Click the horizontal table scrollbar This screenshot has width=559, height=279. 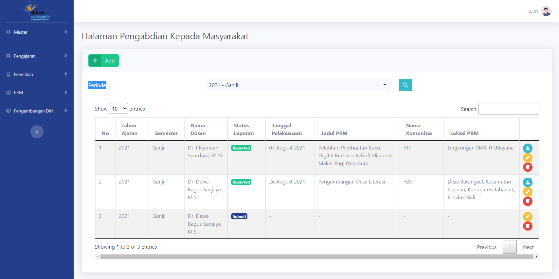(316, 257)
